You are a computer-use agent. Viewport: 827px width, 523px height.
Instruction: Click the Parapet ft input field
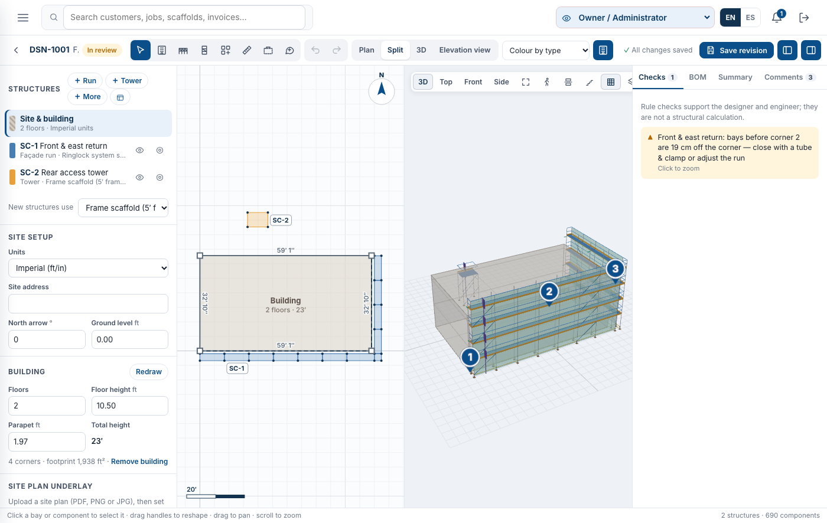pyautogui.click(x=47, y=442)
